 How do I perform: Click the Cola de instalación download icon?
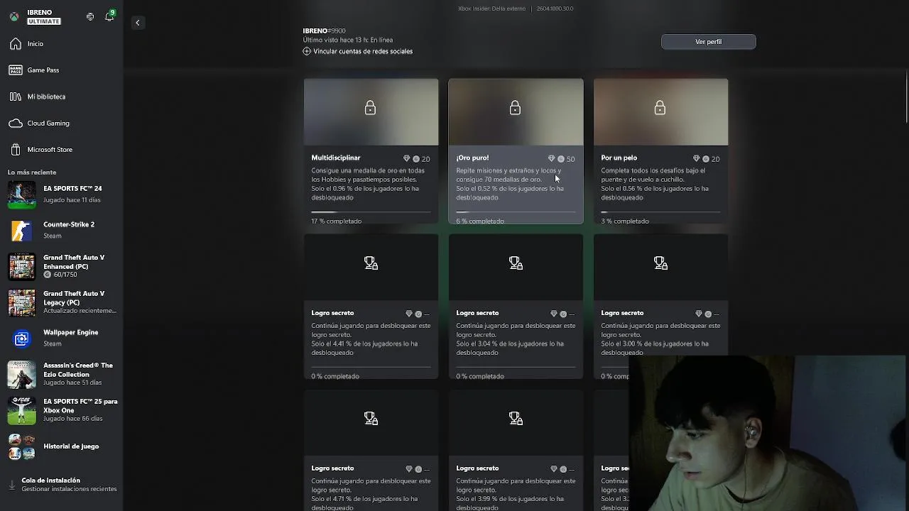(x=11, y=485)
